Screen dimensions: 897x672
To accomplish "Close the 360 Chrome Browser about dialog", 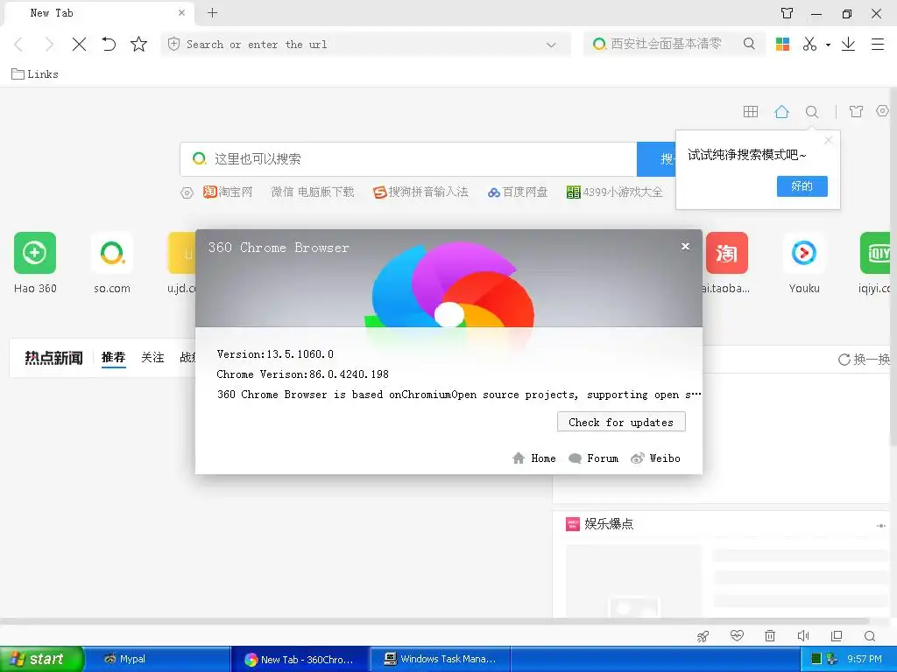I will pyautogui.click(x=685, y=246).
